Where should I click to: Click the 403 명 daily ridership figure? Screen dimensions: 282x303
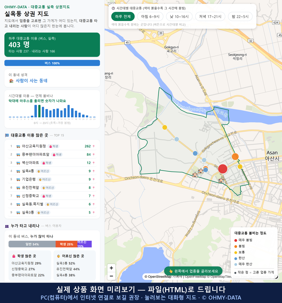pyautogui.click(x=19, y=45)
